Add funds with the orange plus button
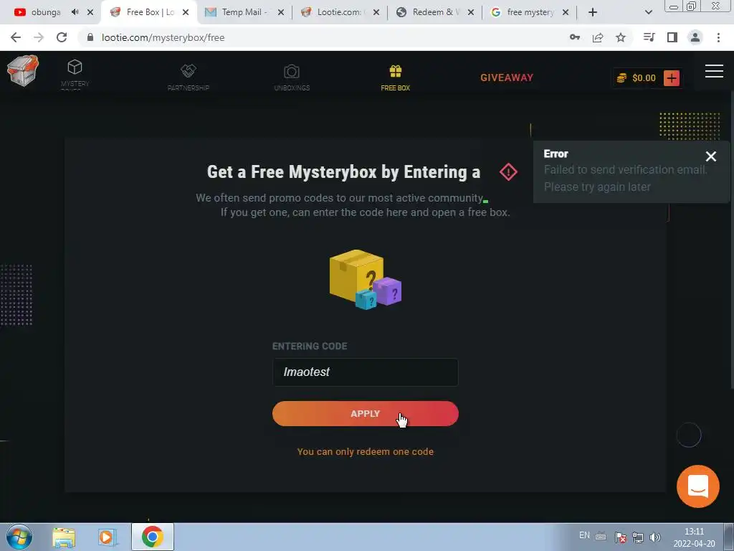 tap(672, 77)
